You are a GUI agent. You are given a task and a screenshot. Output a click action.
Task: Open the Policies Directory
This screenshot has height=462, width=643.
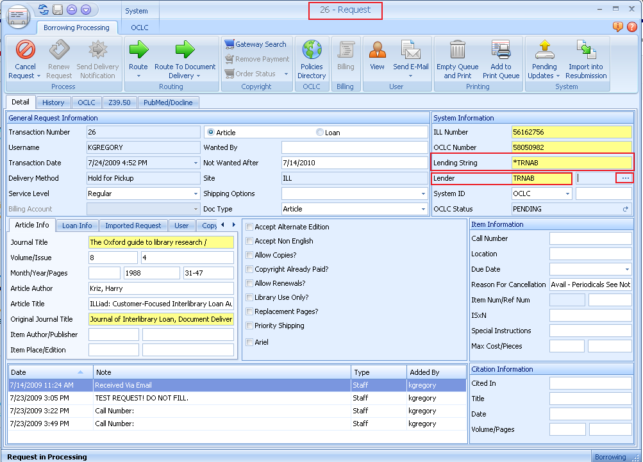[x=312, y=58]
